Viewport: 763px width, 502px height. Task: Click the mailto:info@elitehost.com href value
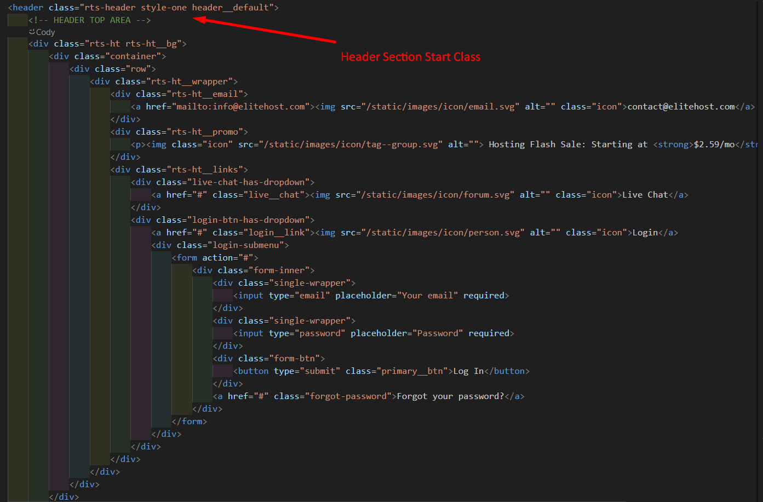tap(240, 107)
